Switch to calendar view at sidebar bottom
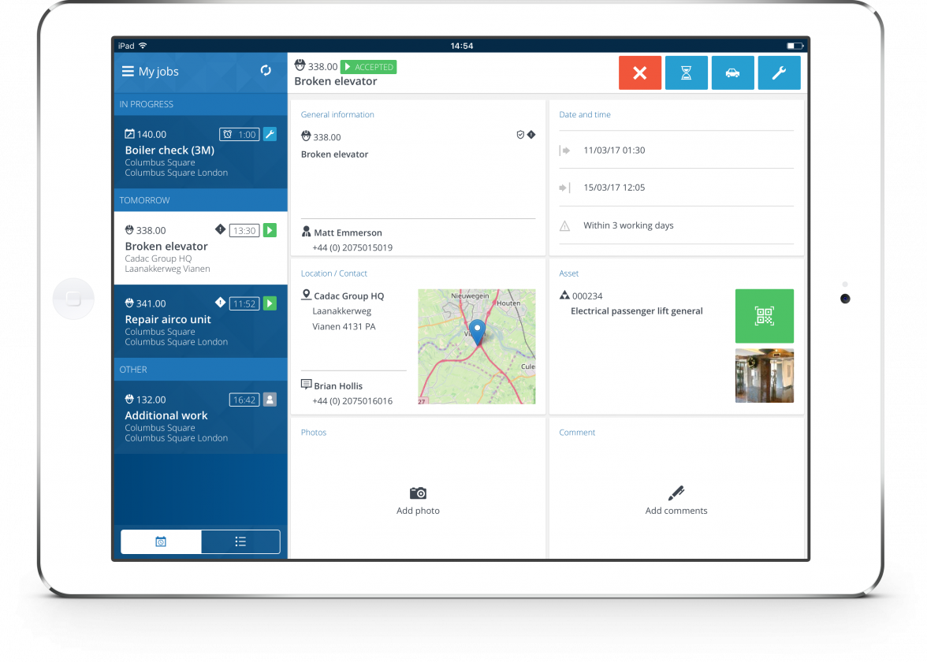 click(x=160, y=541)
